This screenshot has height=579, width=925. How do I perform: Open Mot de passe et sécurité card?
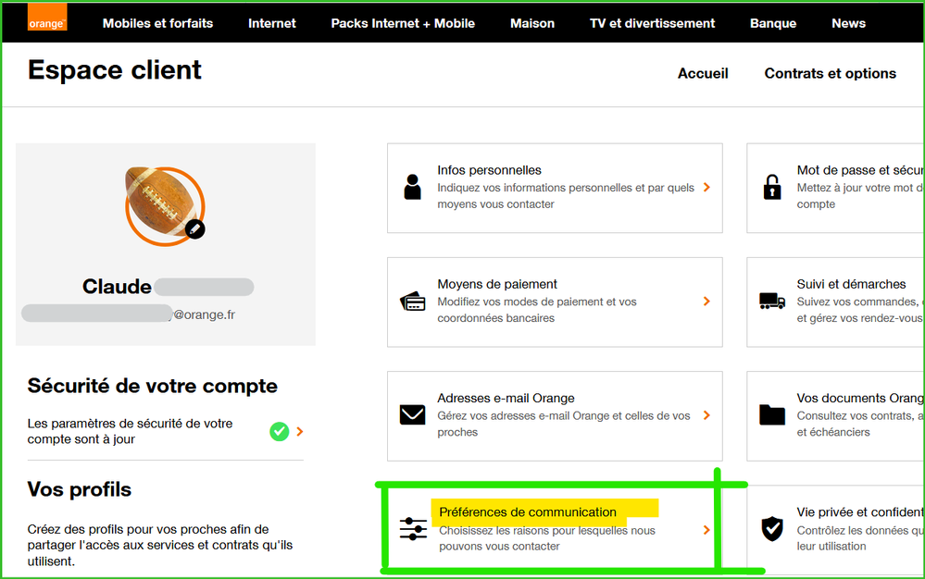[835, 188]
